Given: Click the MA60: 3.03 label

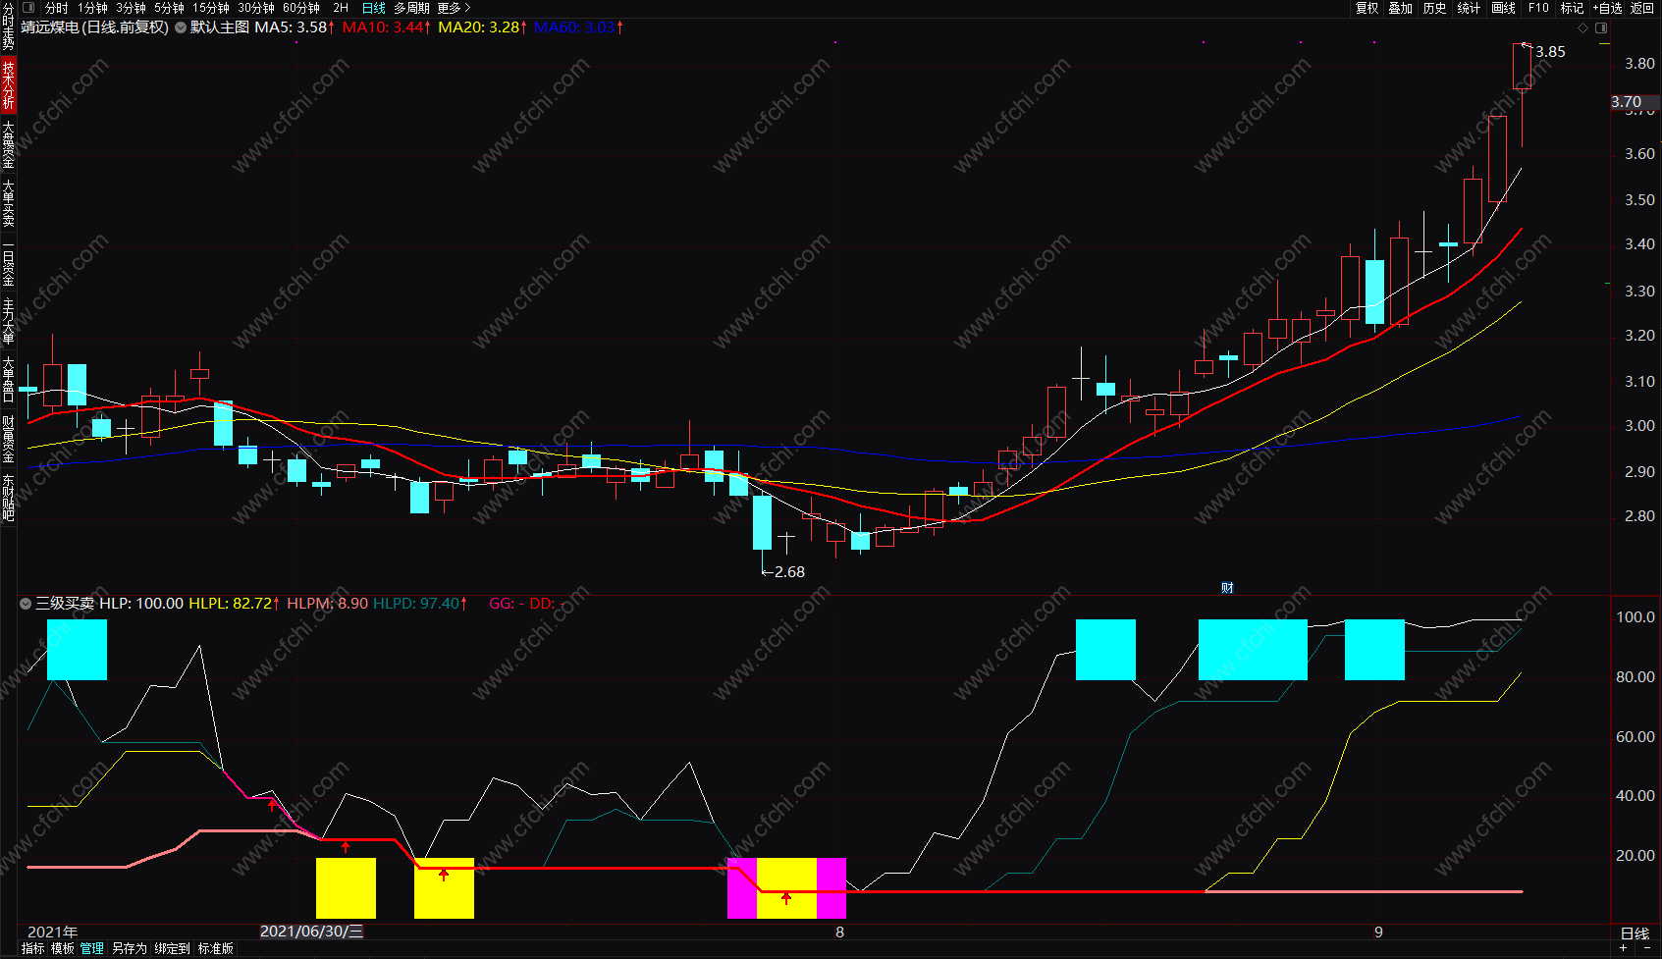Looking at the screenshot, I should [578, 27].
